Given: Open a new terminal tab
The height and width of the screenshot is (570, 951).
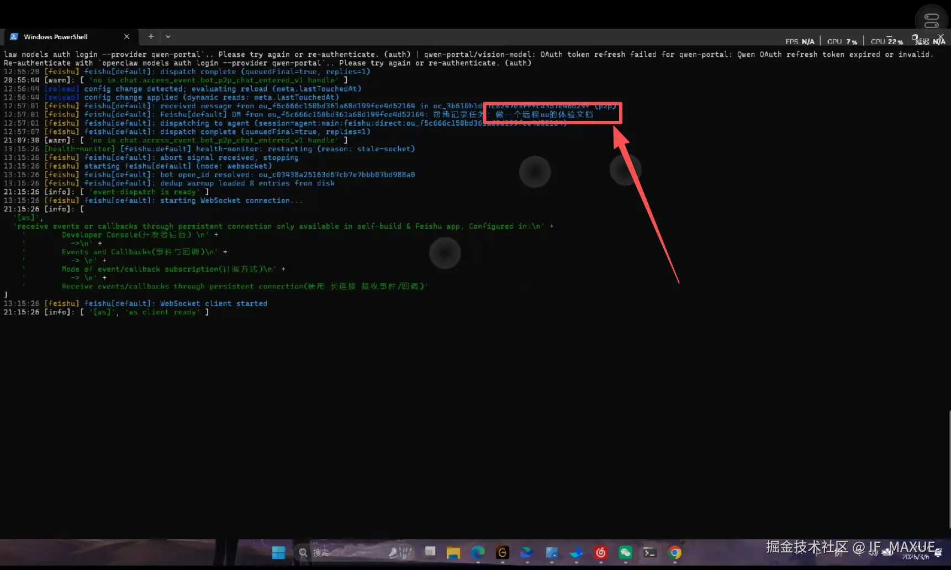Looking at the screenshot, I should [x=151, y=37].
